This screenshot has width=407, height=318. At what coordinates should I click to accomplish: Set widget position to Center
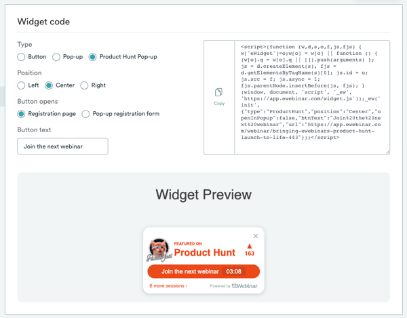(49, 85)
